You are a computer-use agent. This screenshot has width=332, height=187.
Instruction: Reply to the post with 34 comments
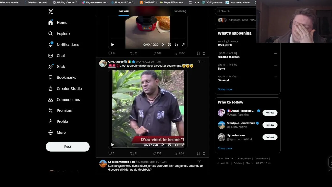coord(112,53)
